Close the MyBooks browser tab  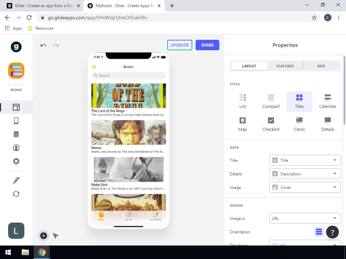159,6
